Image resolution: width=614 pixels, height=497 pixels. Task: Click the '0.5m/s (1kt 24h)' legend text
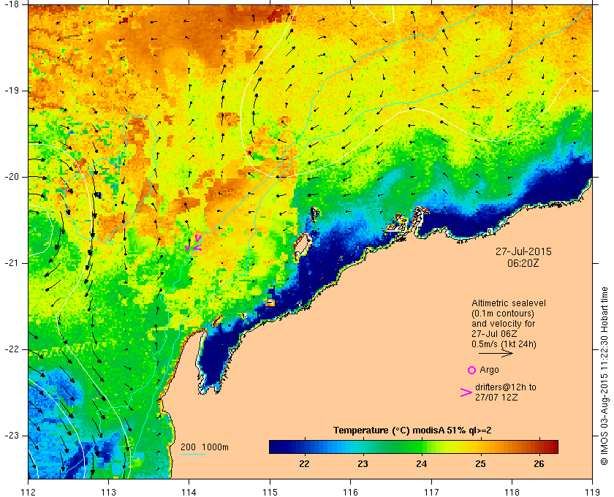point(504,344)
